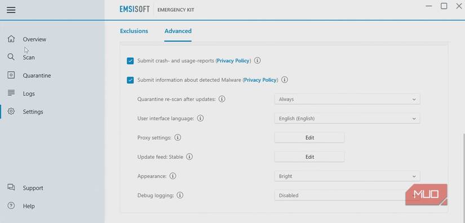Edit the Update feed
The width and height of the screenshot is (465, 223).
pos(309,157)
